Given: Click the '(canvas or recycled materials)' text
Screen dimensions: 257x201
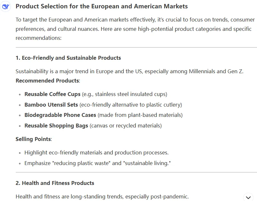Looking at the screenshot, I should pos(126,126).
